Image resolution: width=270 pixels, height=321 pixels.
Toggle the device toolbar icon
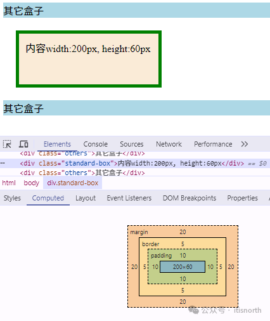tap(23, 144)
